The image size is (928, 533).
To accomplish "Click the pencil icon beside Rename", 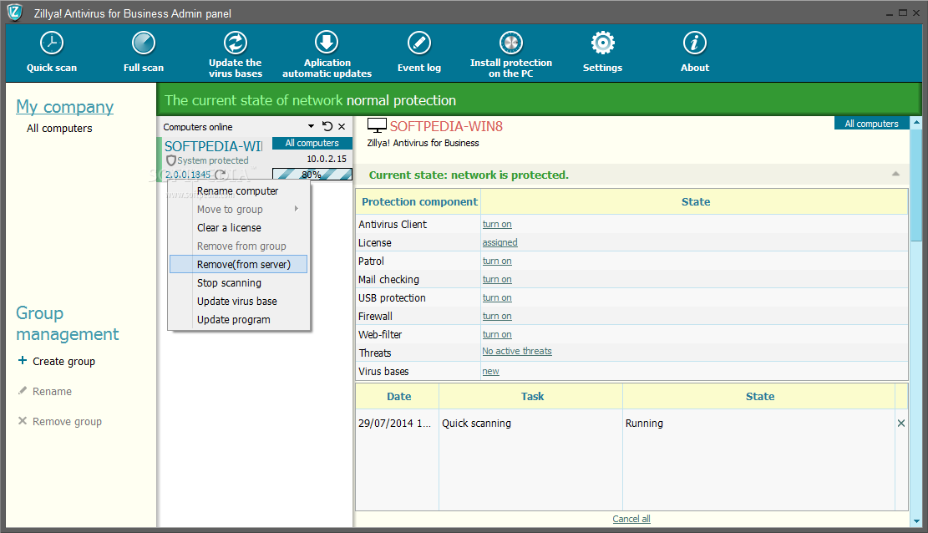I will [x=23, y=390].
